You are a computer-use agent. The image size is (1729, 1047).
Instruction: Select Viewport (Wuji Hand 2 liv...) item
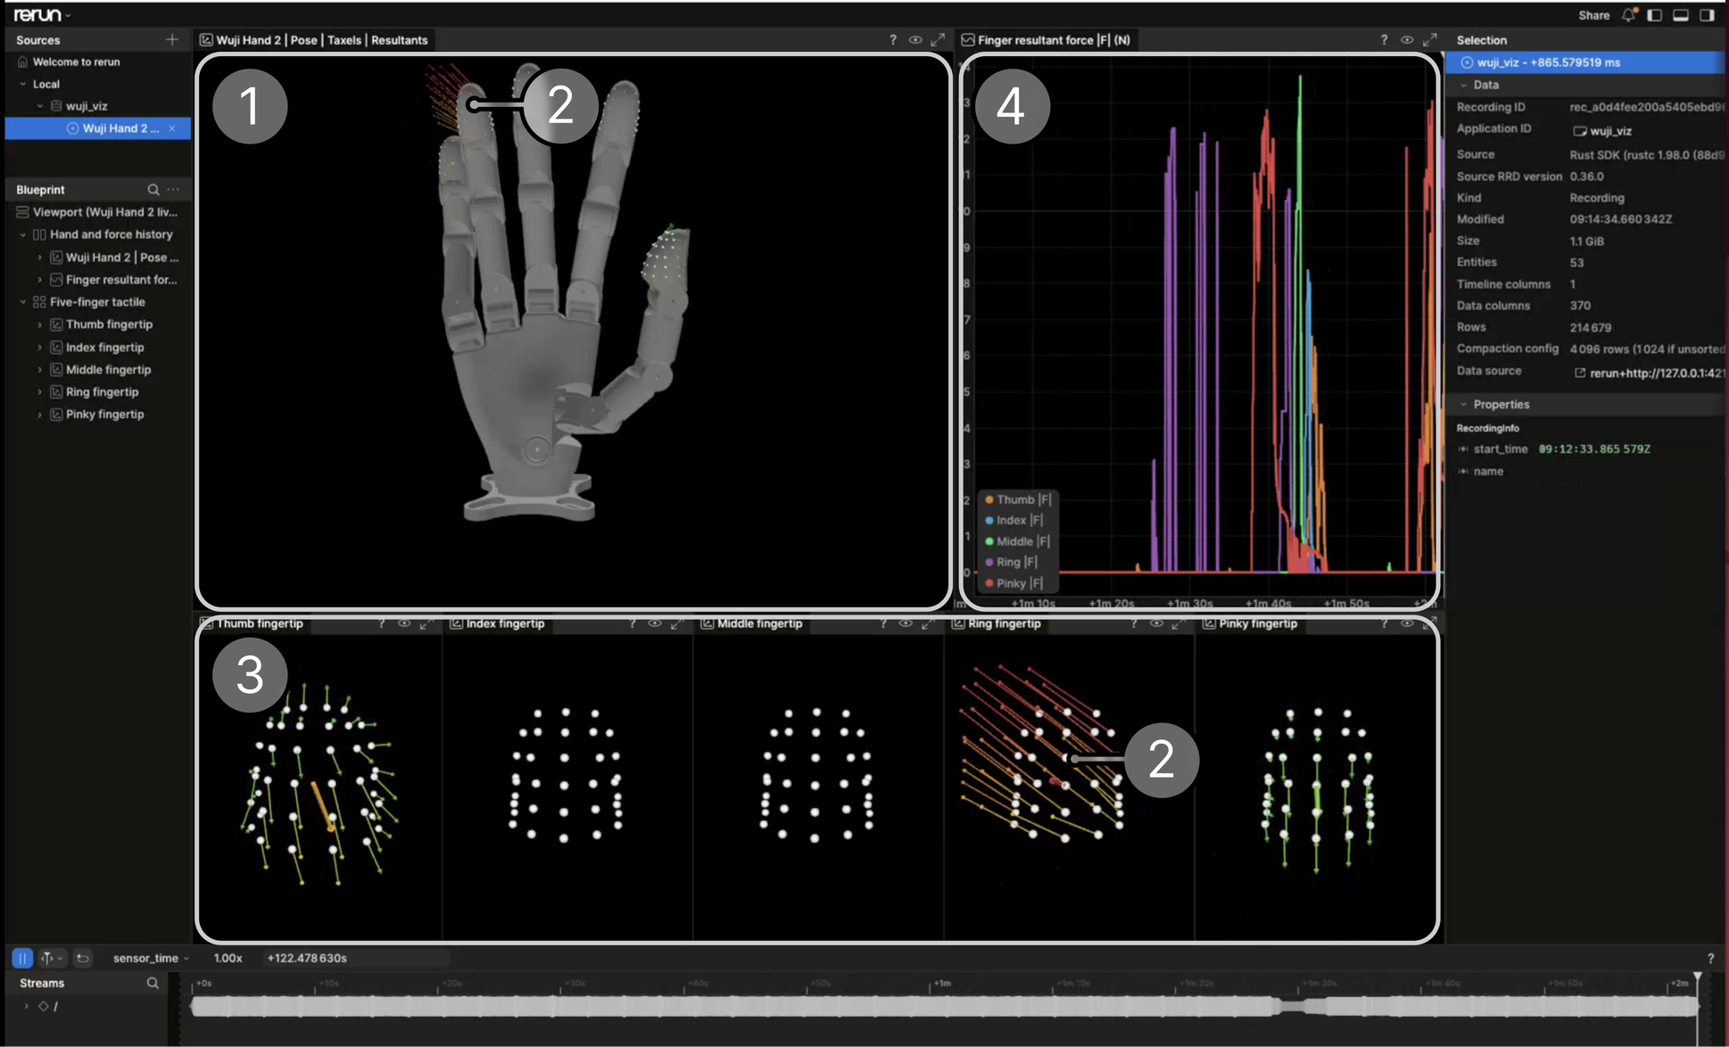[98, 212]
